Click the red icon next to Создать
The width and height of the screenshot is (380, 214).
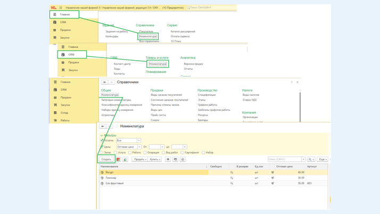[x=118, y=159]
